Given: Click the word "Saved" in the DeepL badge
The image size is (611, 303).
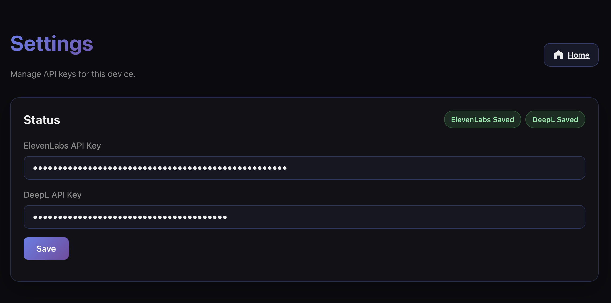Looking at the screenshot, I should (567, 119).
